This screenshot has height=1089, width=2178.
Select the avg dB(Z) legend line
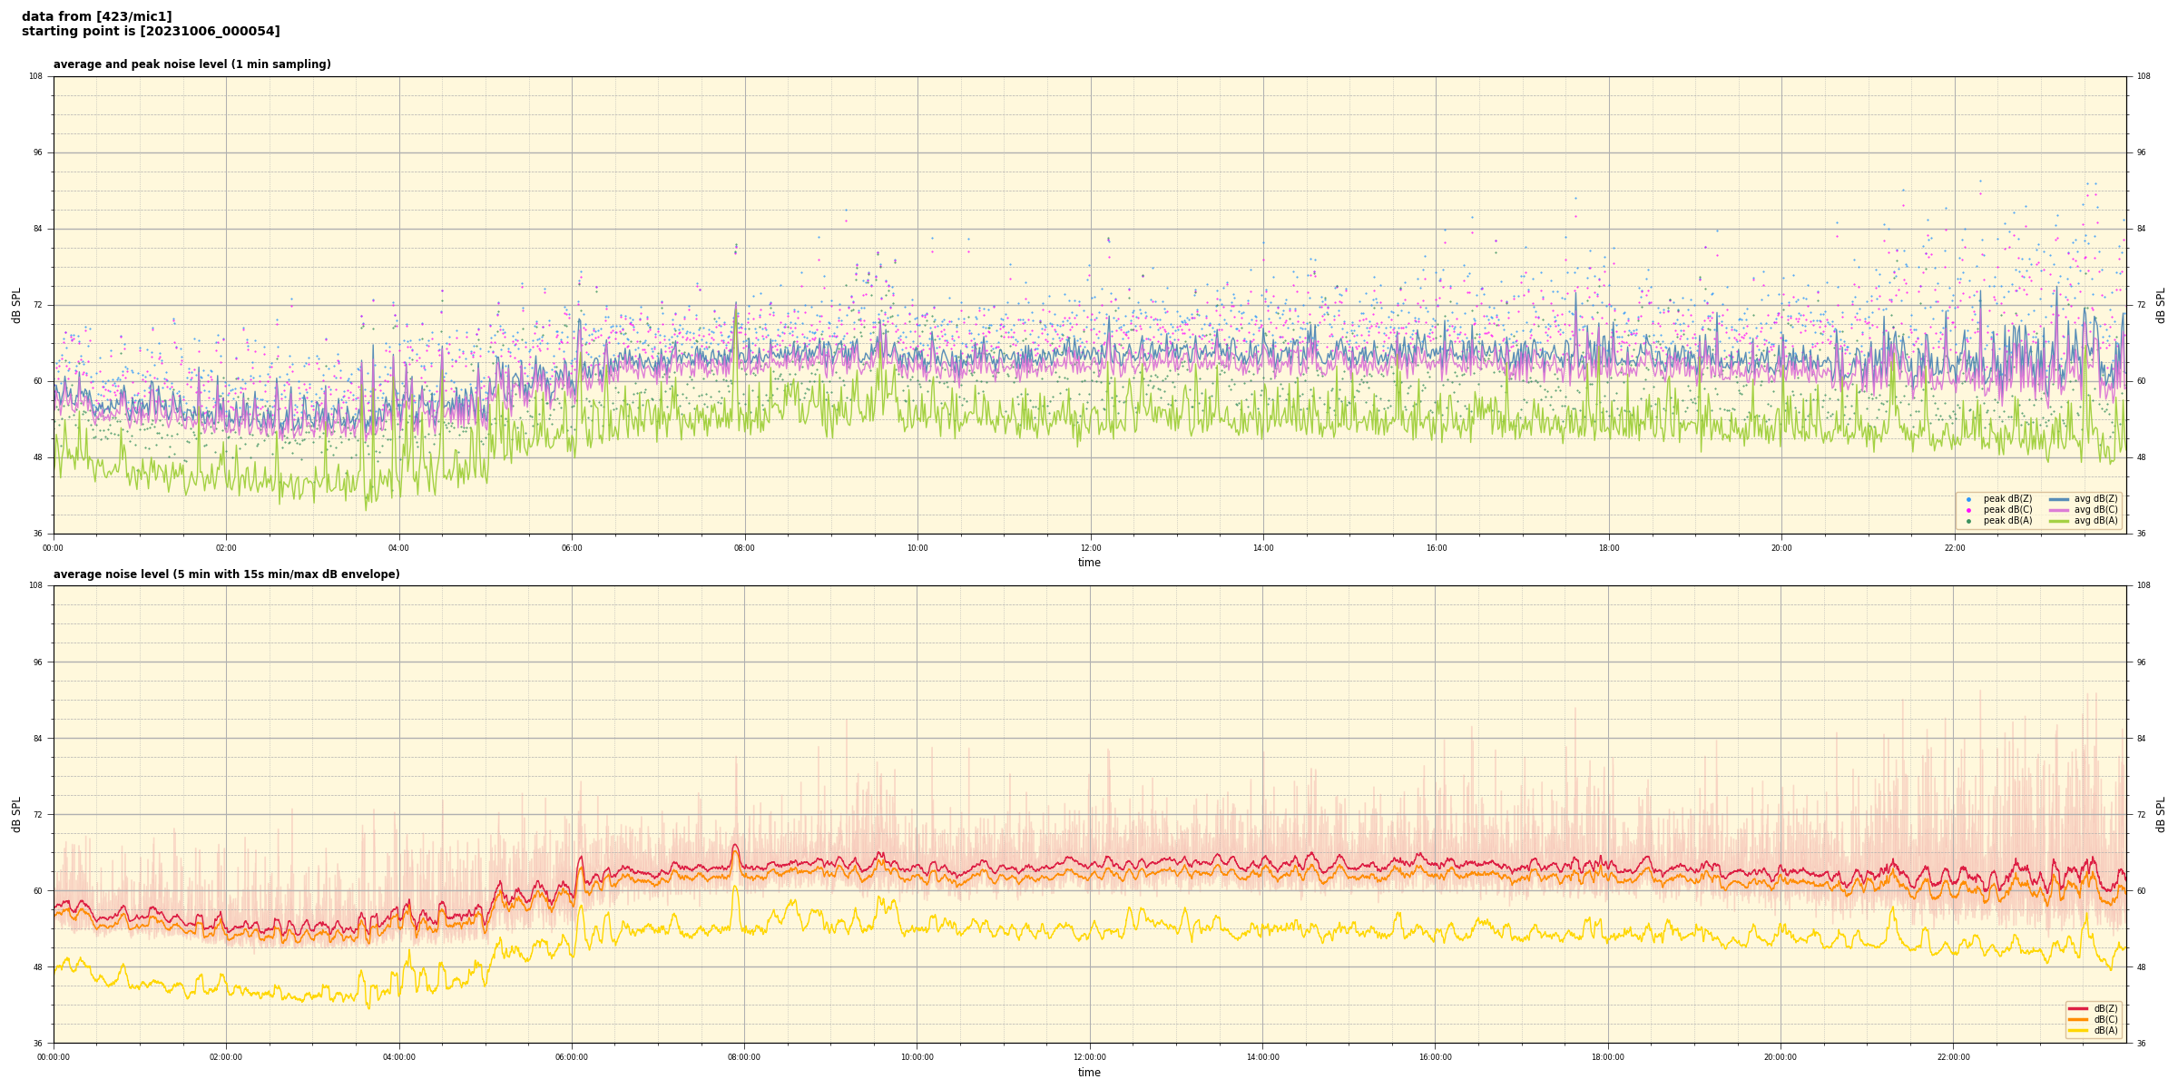pyautogui.click(x=2059, y=499)
